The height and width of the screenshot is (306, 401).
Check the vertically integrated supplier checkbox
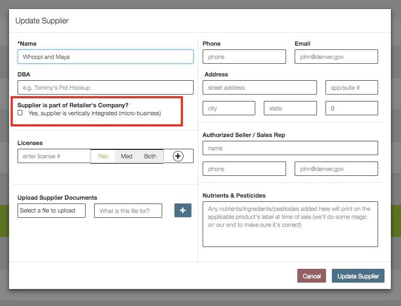[20, 113]
